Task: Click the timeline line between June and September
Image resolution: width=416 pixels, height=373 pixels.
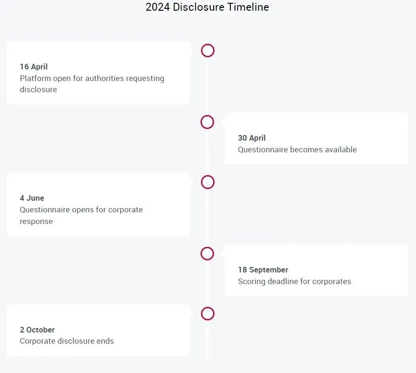Action: tap(207, 217)
